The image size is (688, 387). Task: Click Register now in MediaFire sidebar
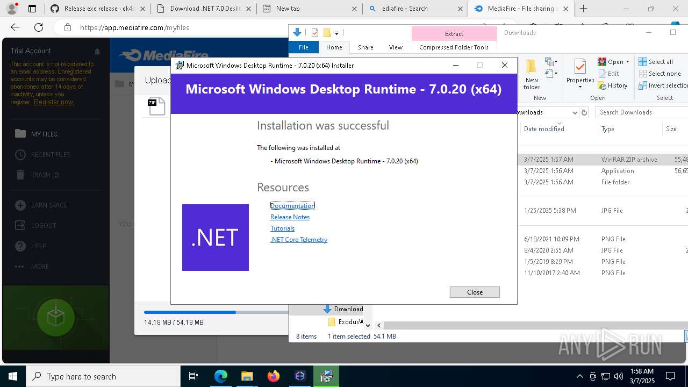pos(54,102)
